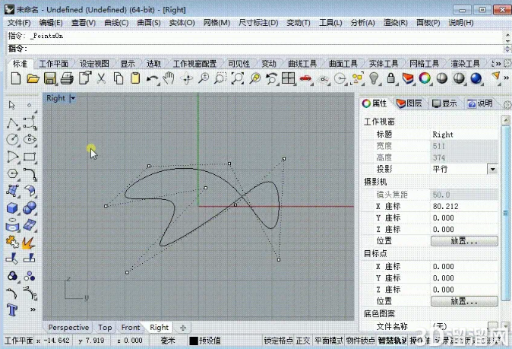This screenshot has width=512, height=349.
Task: Click the Copy icon
Action: (x=119, y=78)
